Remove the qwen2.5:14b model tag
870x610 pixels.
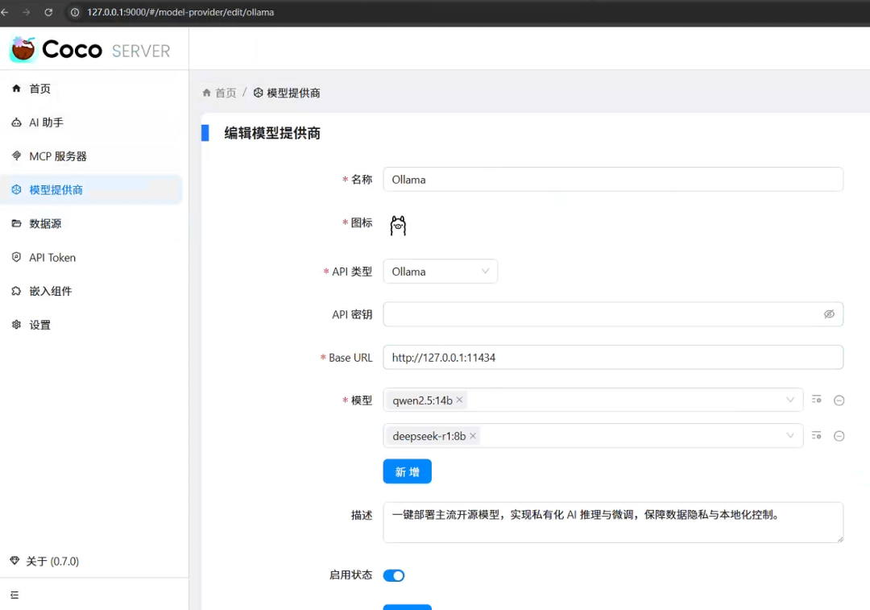459,400
